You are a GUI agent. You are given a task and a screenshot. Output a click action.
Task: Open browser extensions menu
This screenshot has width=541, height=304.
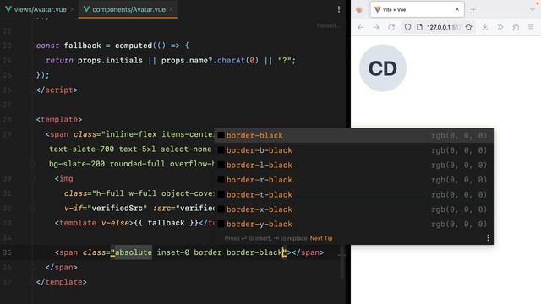tap(516, 27)
